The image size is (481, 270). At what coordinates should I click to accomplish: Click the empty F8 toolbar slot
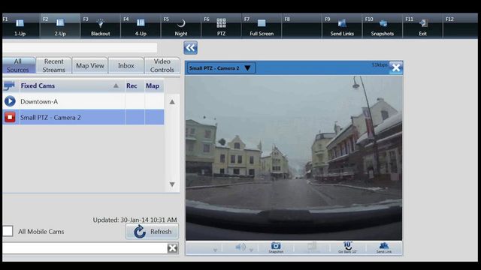[302, 25]
